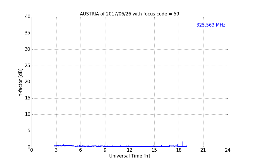Click y-axis tick label 35

pos(28,33)
